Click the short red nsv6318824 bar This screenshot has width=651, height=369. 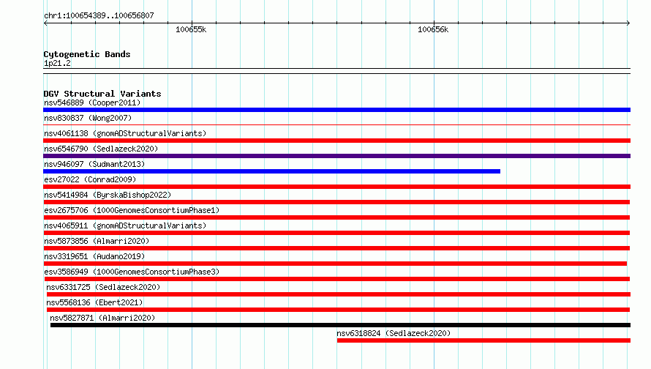(483, 340)
